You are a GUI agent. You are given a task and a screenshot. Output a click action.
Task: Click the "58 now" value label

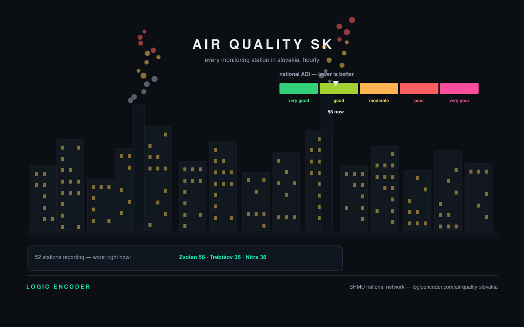click(x=336, y=112)
